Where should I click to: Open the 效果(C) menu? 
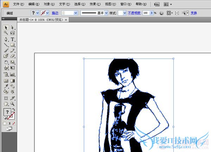pos(95,4)
